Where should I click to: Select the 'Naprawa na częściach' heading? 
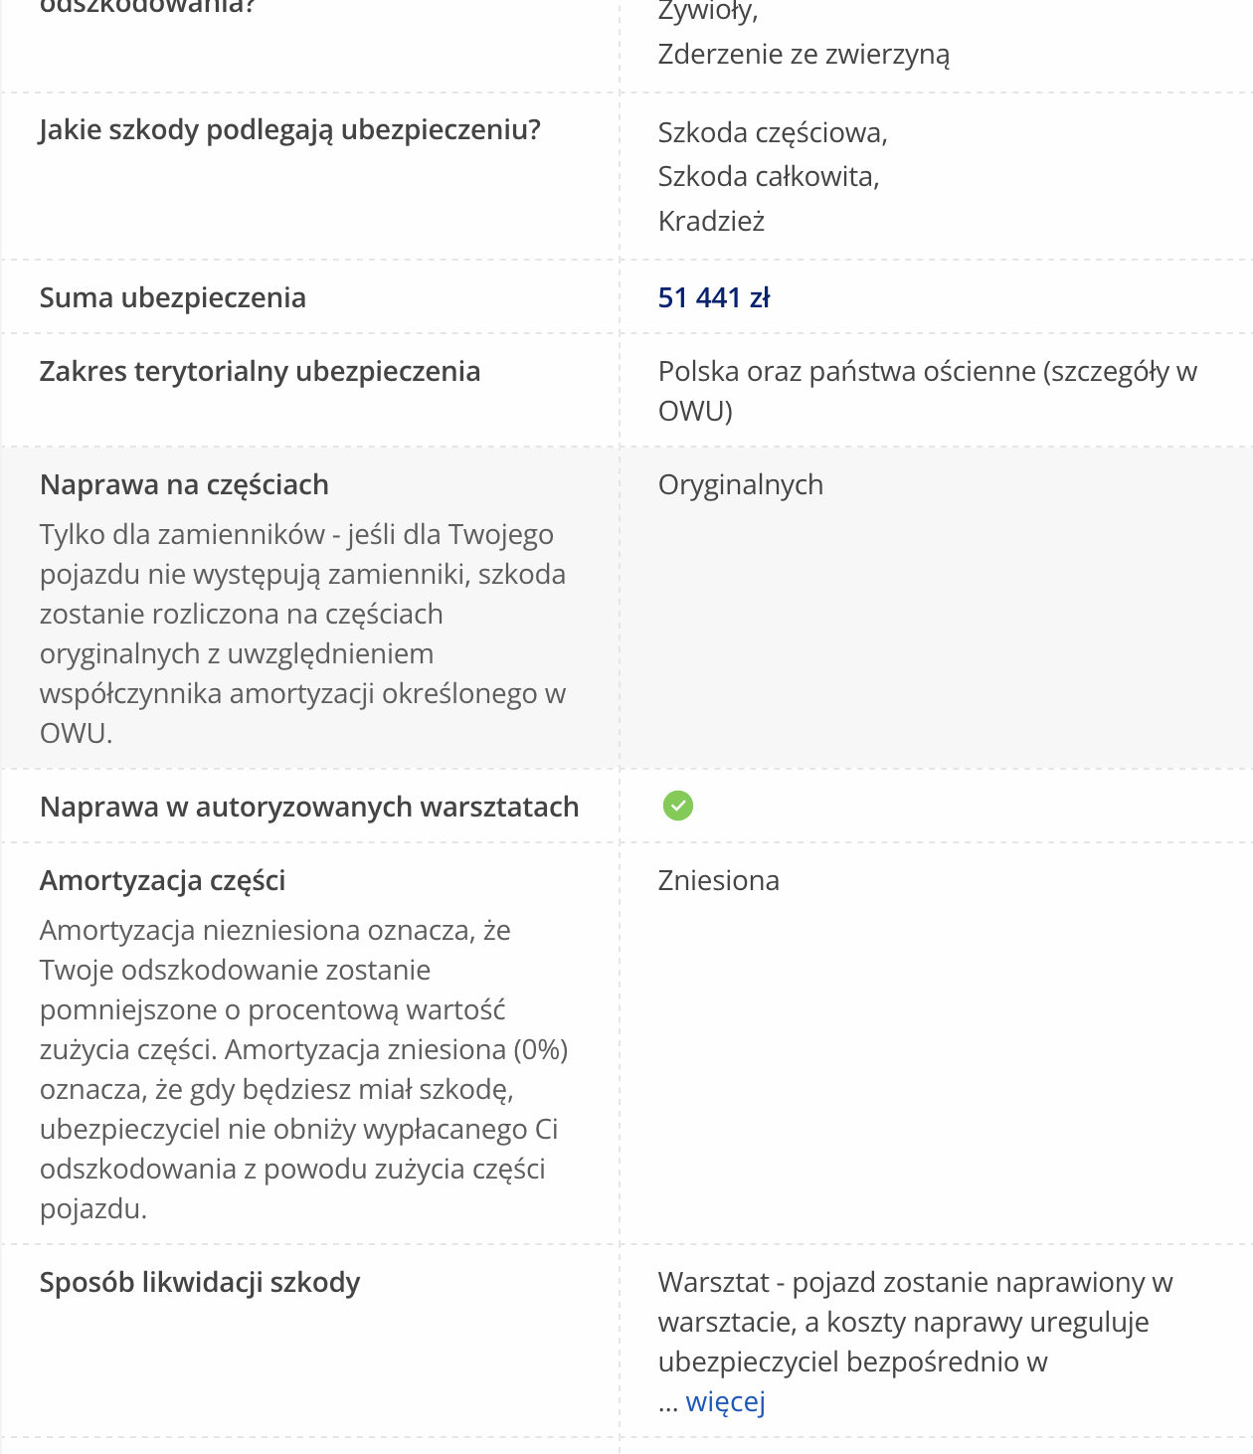click(184, 484)
